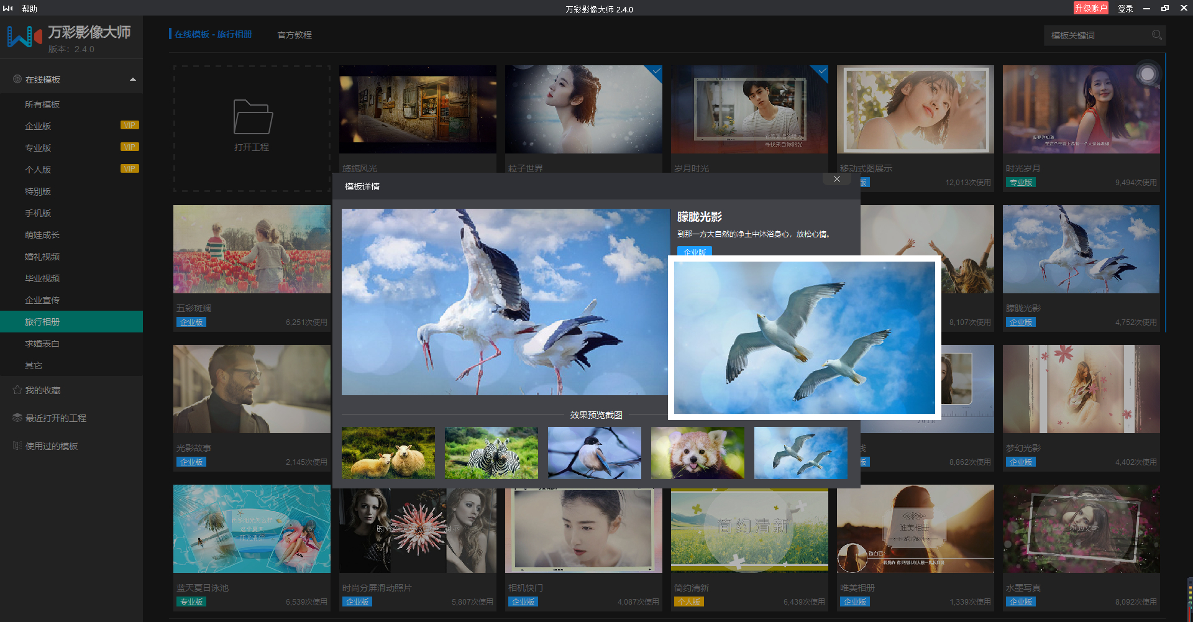Click the 企业版 badge under 水墨写真

1021,602
